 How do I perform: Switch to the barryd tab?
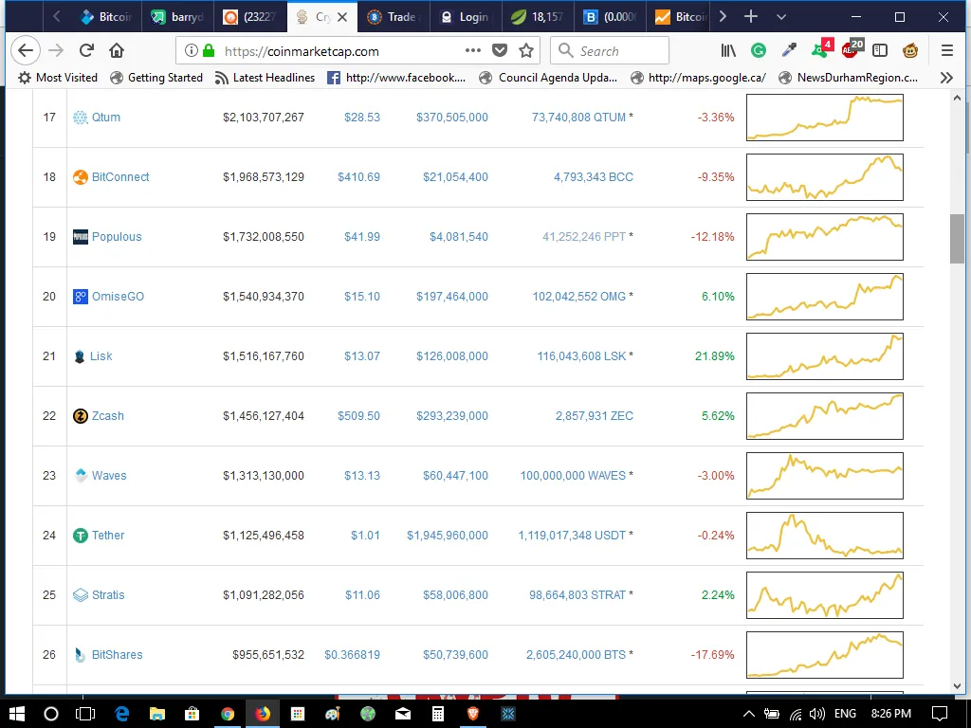177,17
